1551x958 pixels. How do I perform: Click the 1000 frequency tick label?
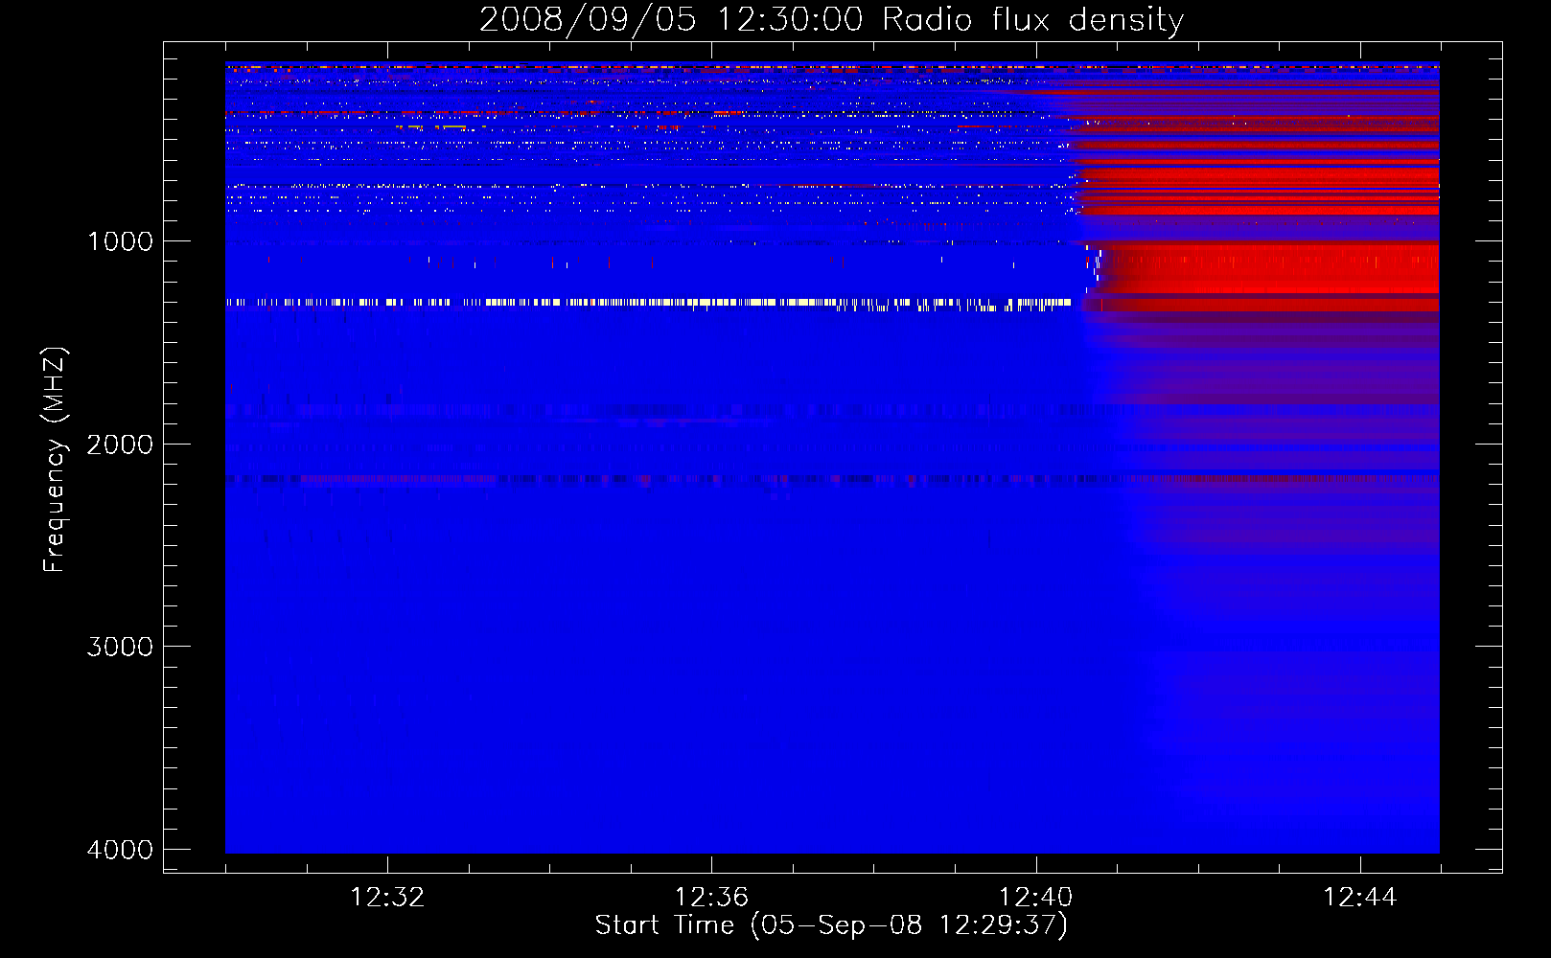tap(120, 241)
